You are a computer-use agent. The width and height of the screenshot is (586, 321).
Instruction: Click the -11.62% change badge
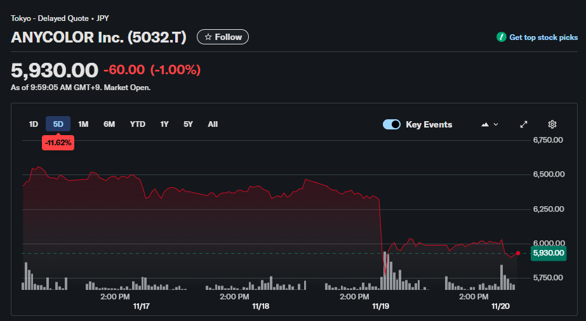[x=58, y=143]
